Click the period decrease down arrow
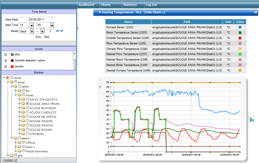259x163 pixels. pos(61,31)
